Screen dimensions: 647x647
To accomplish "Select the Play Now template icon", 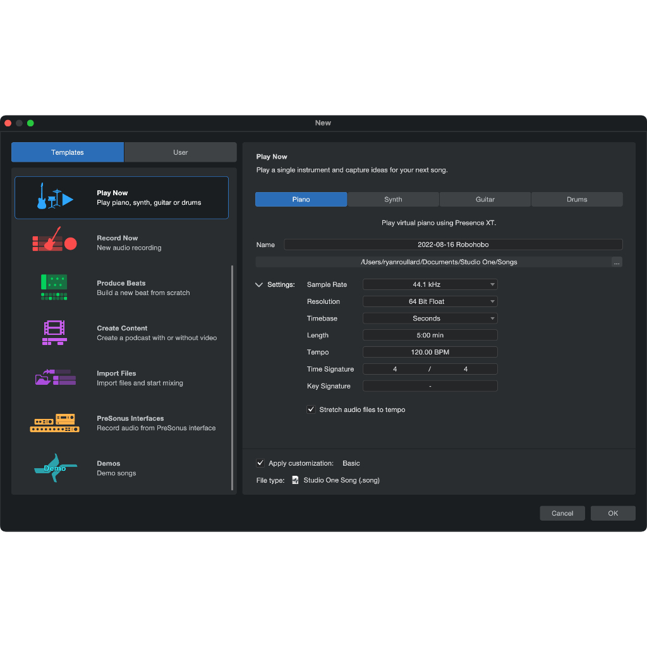I will click(55, 197).
